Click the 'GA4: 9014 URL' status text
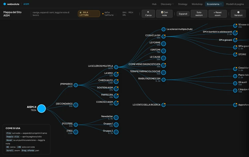This screenshot has width=249, height=157. pyautogui.click(x=128, y=14)
